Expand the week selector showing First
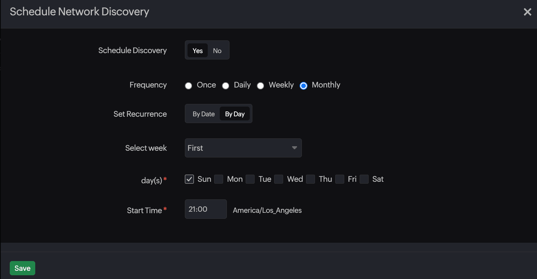Viewport: 537px width, 279px height. (x=243, y=148)
